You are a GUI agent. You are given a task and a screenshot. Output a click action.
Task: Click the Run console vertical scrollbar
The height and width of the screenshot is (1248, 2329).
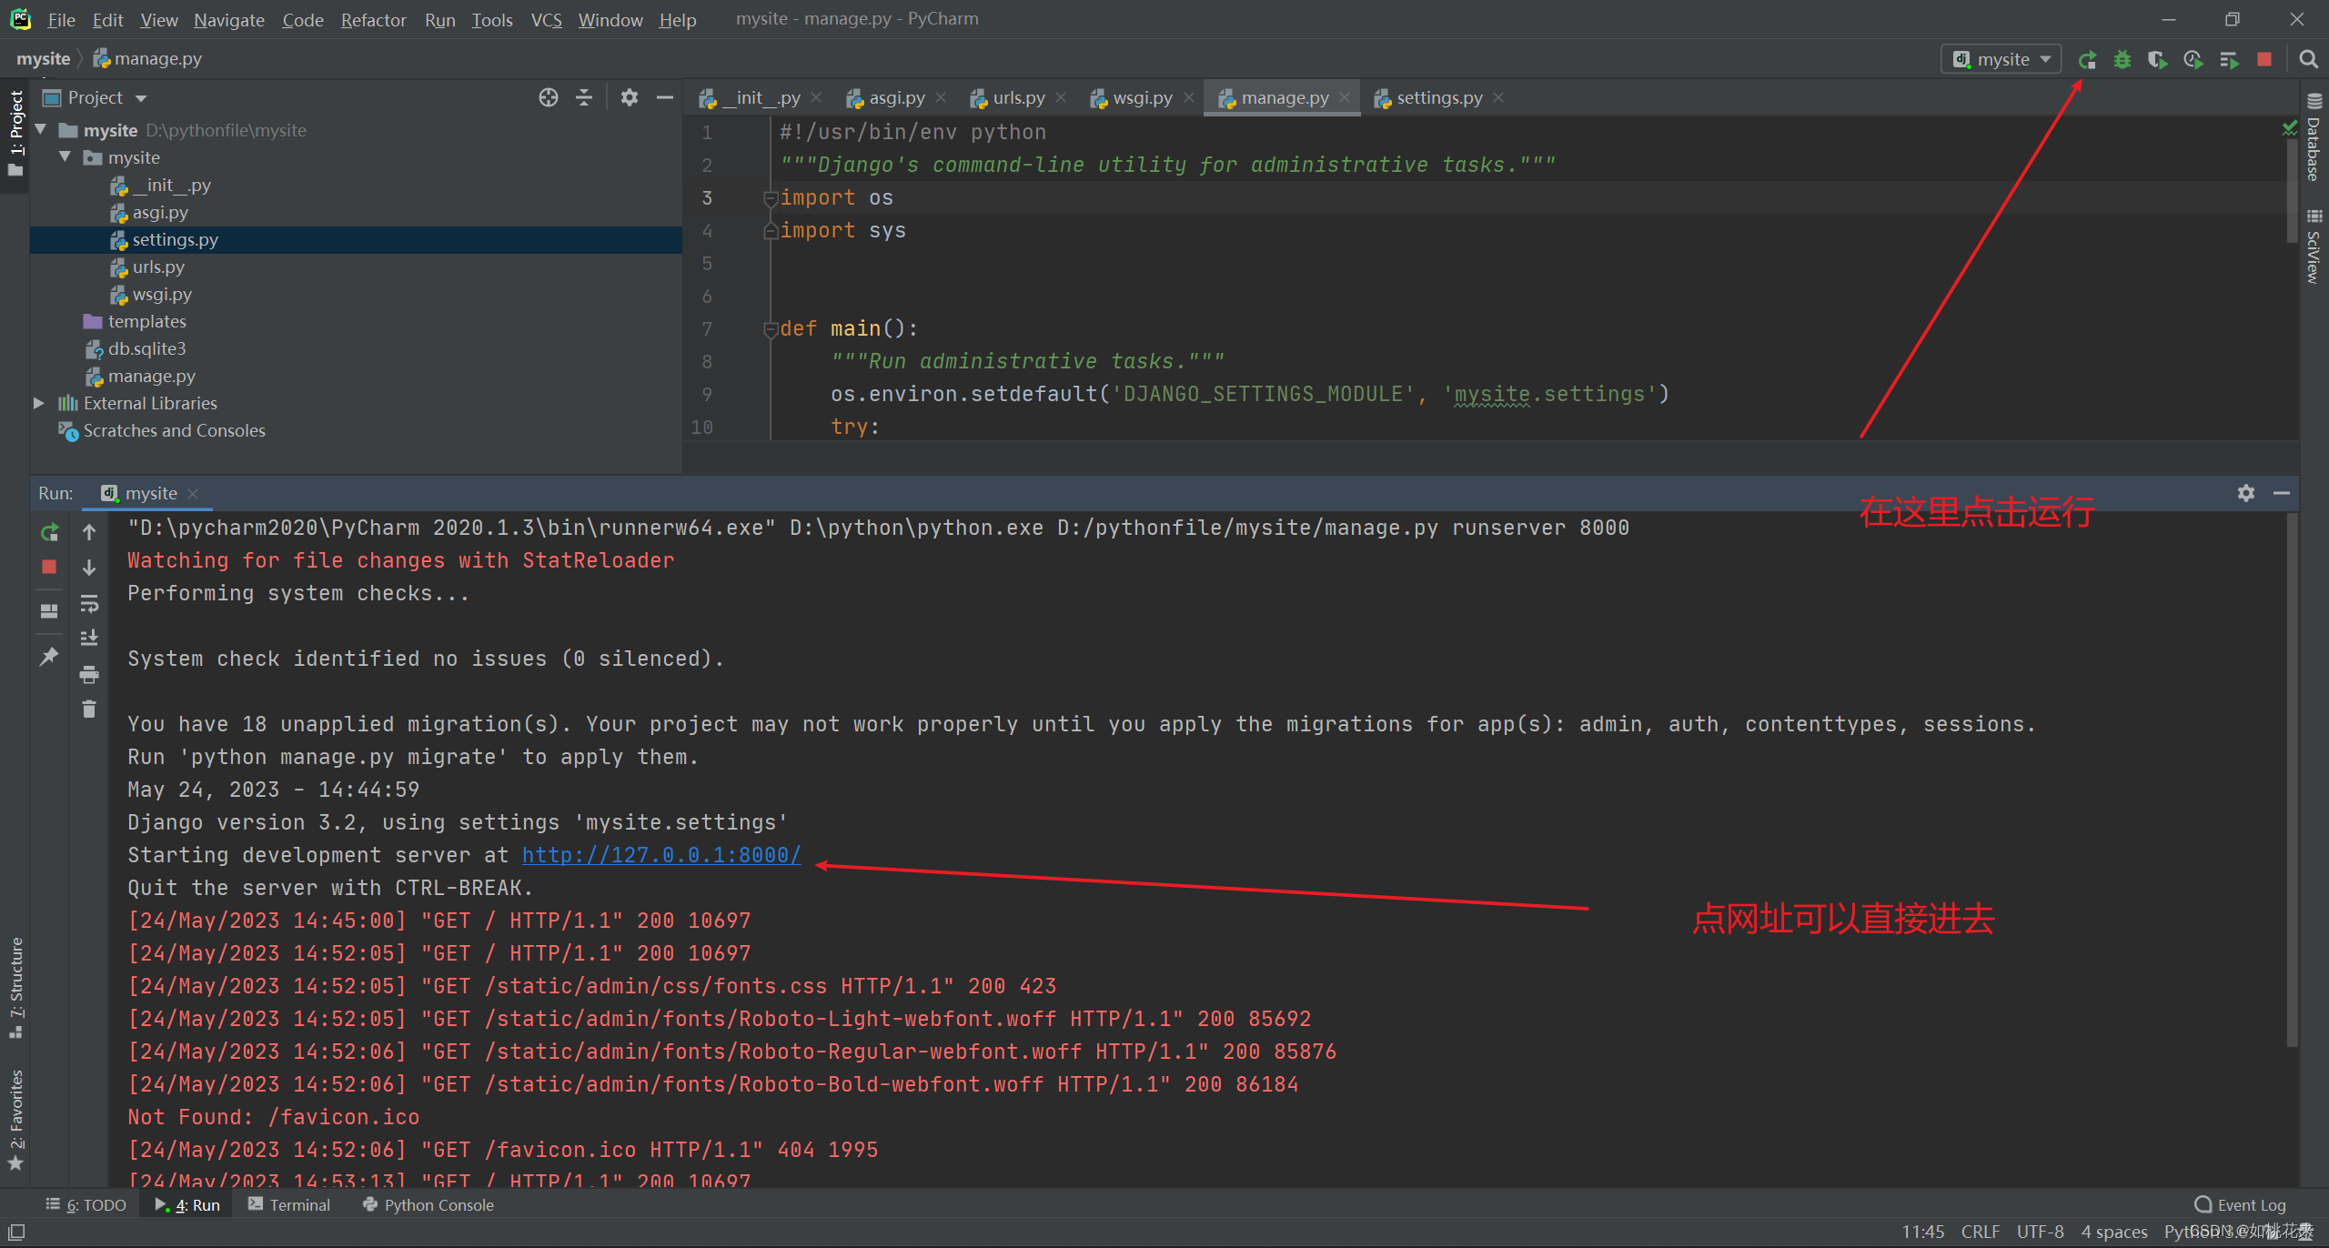2293,780
